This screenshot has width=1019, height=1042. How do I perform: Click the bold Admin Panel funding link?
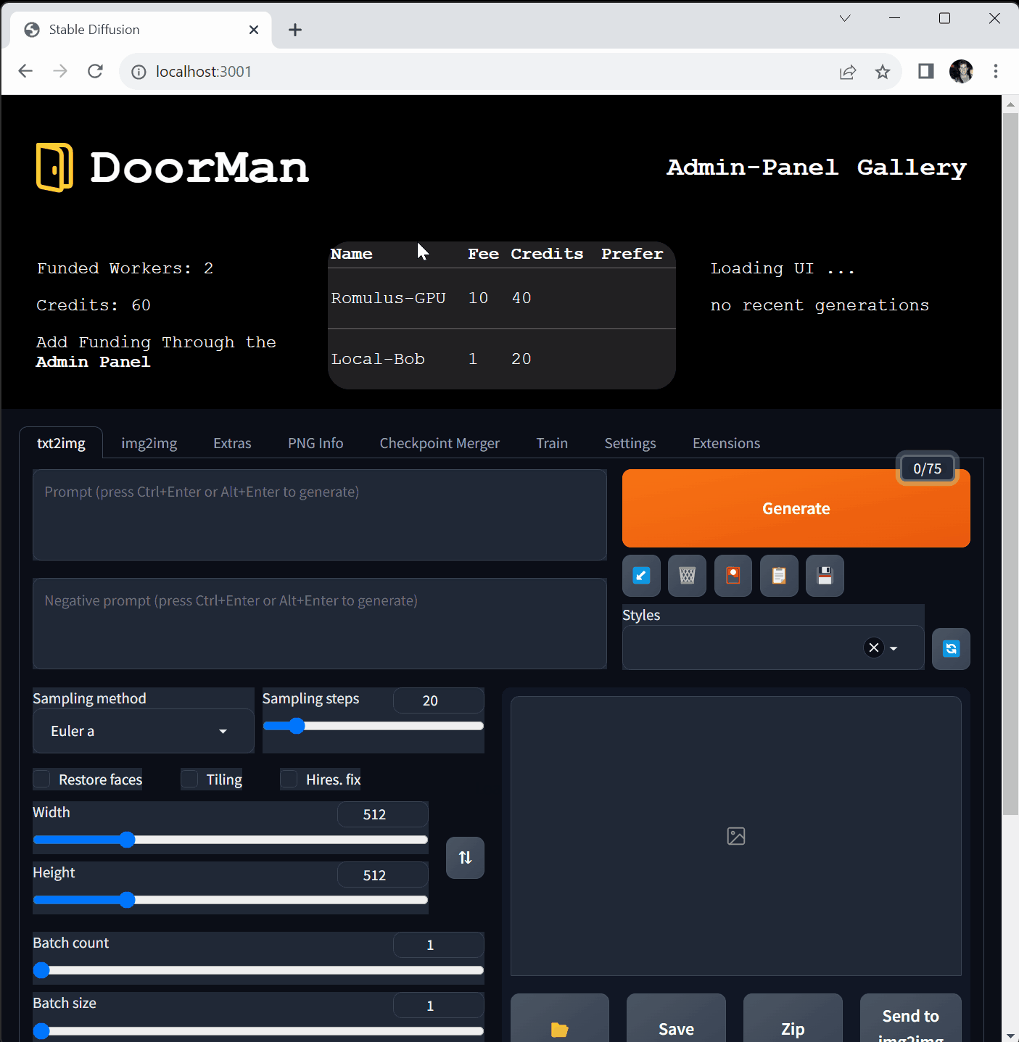pyautogui.click(x=93, y=362)
